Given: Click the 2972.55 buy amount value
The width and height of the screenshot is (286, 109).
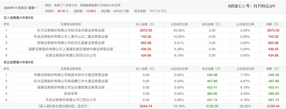Looking at the screenshot, I should 146,30.
